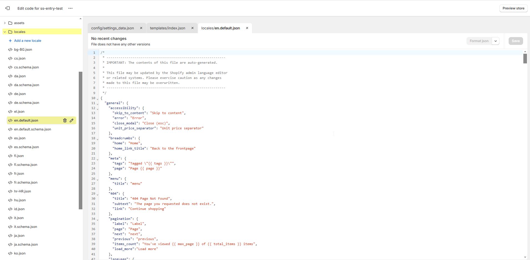This screenshot has height=260, width=530.
Task: Switch to the config/settings_data.json tab
Action: [112, 28]
